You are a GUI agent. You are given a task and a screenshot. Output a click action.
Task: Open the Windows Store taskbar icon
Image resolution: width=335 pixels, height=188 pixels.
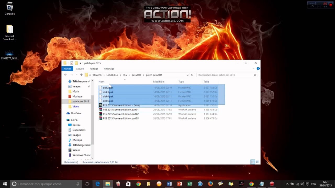click(x=128, y=184)
